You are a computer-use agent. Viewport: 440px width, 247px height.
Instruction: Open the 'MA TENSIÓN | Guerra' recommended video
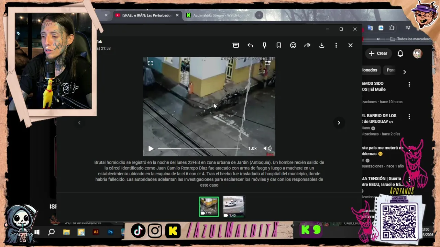[x=382, y=181]
